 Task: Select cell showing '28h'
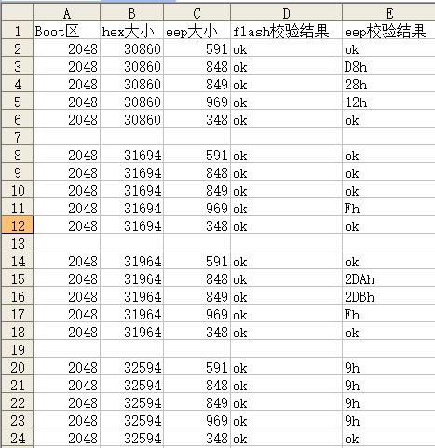pos(388,84)
